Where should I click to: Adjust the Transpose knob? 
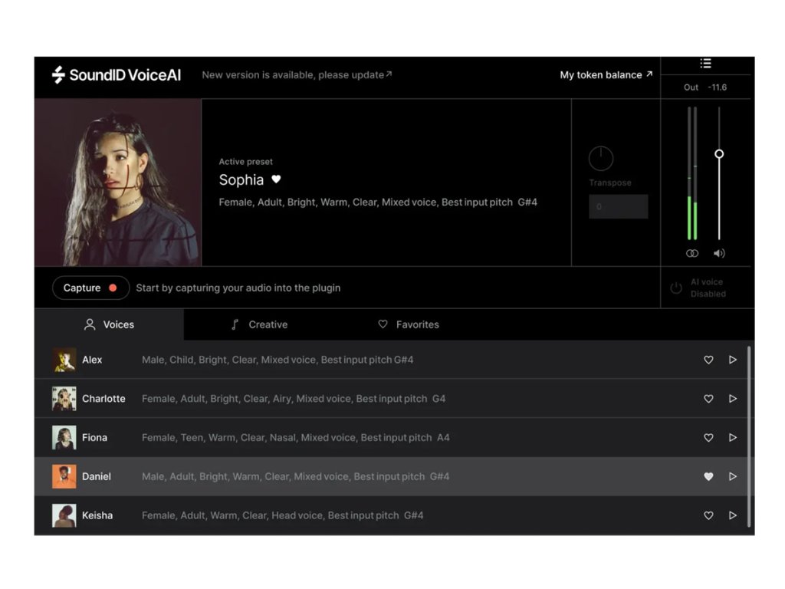click(x=601, y=159)
